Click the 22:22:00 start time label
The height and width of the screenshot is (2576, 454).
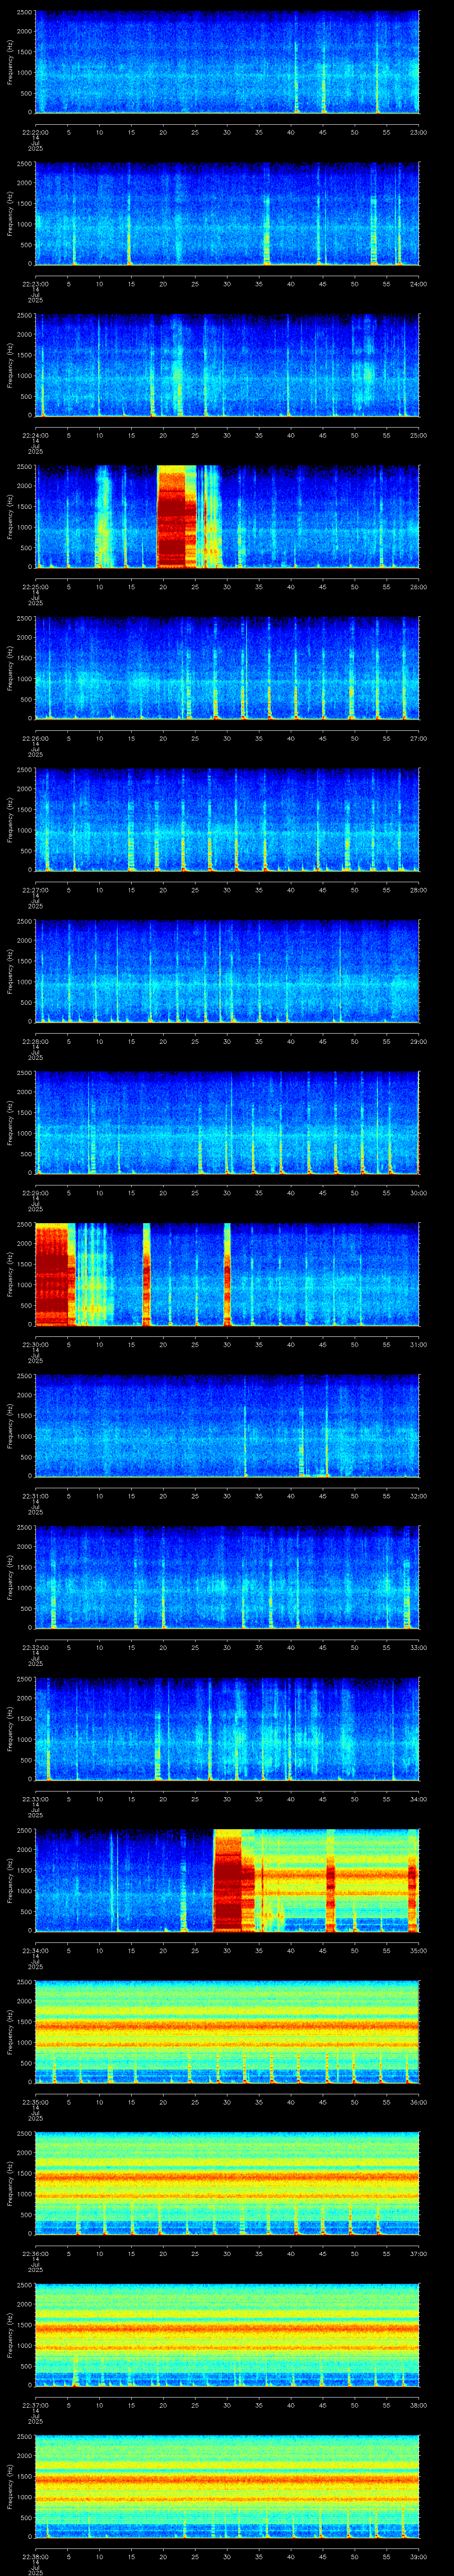35,132
